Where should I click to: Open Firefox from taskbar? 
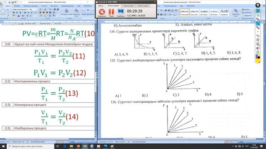tap(78, 146)
